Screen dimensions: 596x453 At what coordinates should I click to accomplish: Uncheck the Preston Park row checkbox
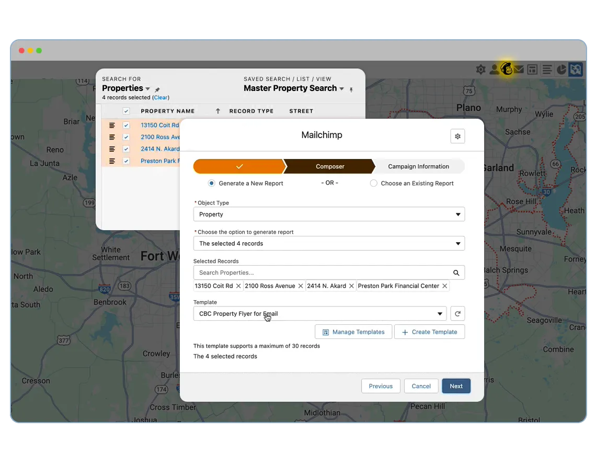pos(126,161)
